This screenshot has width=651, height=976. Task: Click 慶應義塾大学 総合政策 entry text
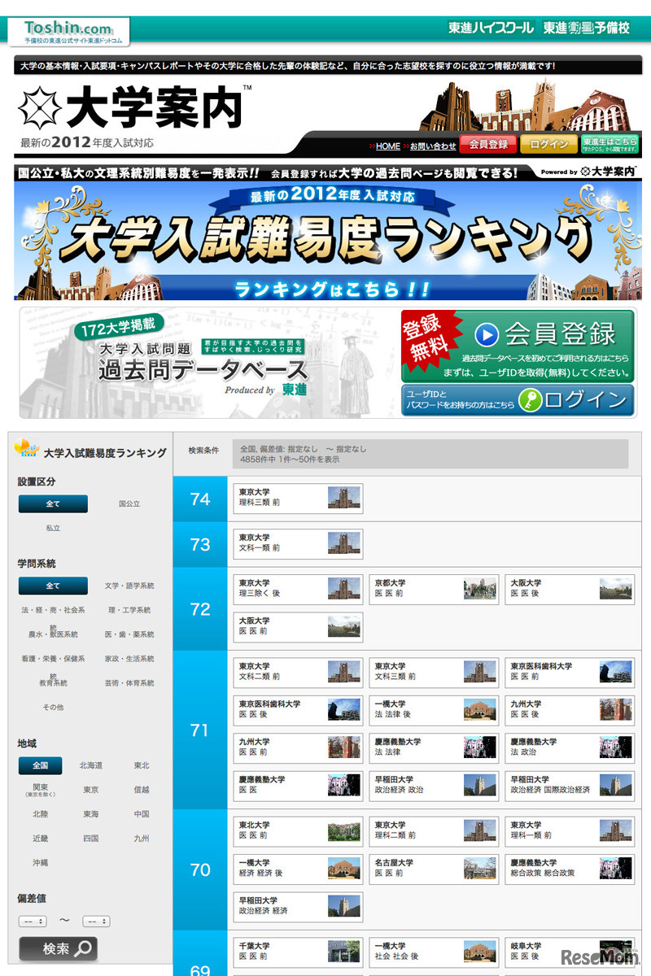tap(543, 868)
